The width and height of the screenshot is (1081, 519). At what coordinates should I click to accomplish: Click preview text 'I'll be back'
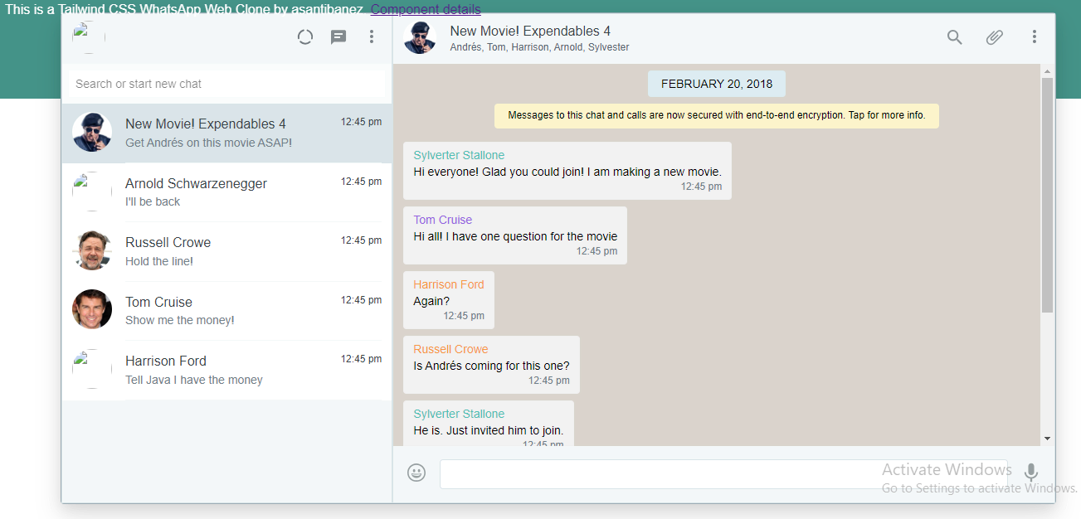click(153, 201)
